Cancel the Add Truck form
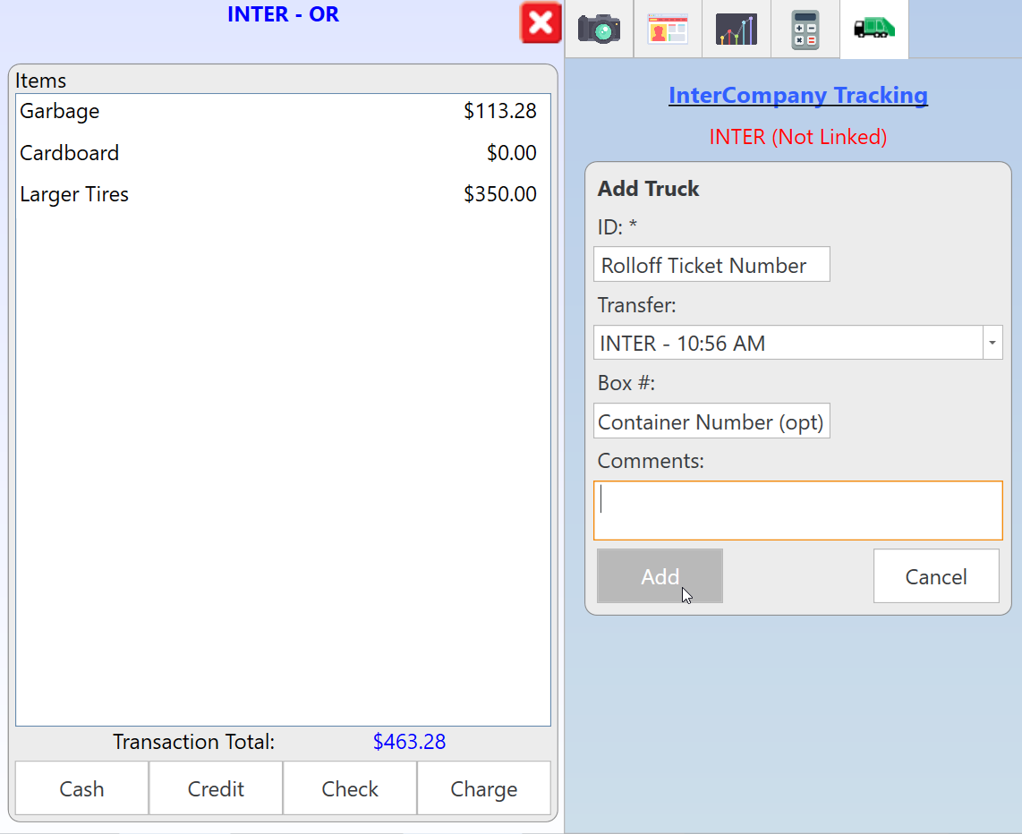This screenshot has width=1022, height=834. [935, 576]
